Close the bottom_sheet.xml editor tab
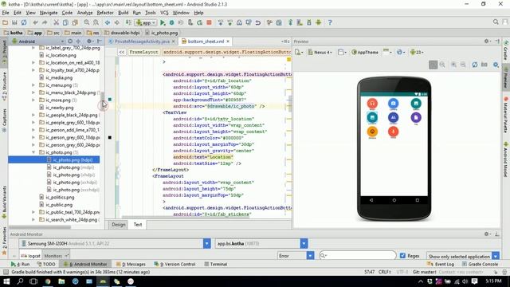 click(228, 41)
